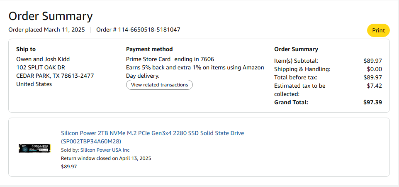Click the yellow Print button

point(378,30)
